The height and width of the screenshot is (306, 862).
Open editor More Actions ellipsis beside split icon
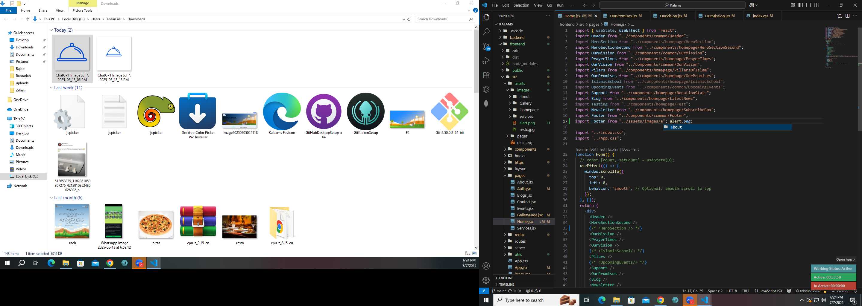(855, 16)
